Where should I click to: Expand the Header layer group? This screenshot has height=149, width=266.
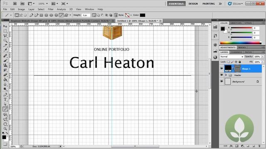coord(226,75)
